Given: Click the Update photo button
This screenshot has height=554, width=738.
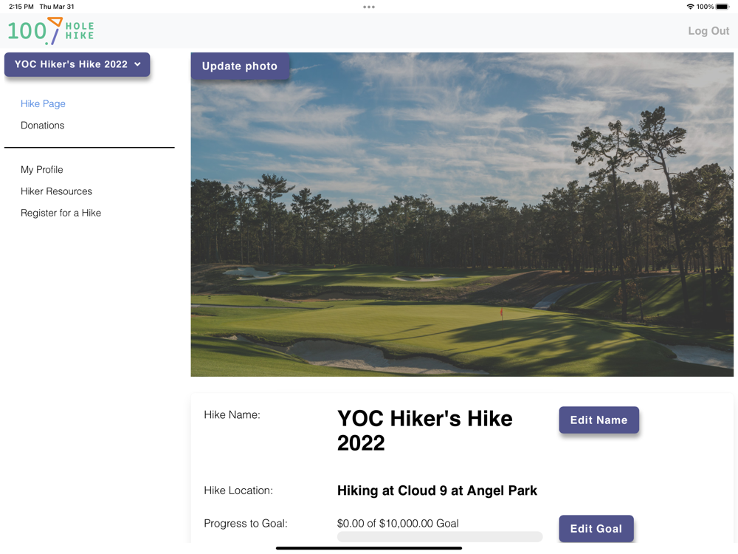Looking at the screenshot, I should (240, 66).
